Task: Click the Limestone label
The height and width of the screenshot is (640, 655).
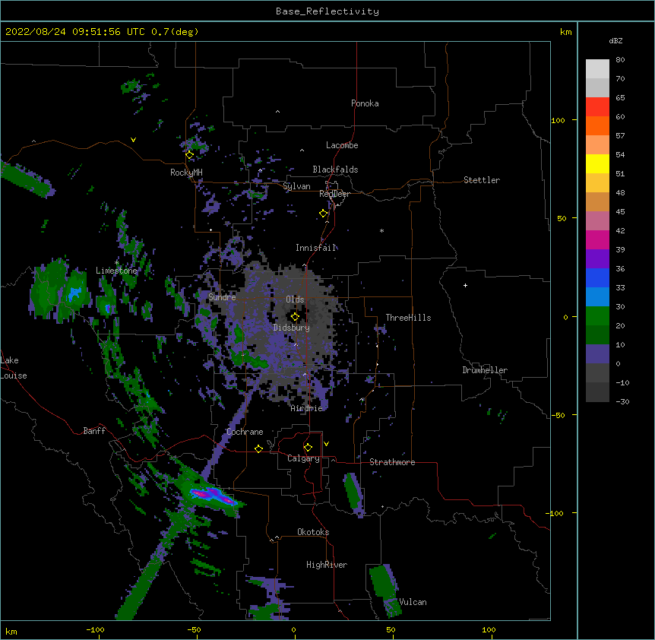Action: click(x=116, y=271)
